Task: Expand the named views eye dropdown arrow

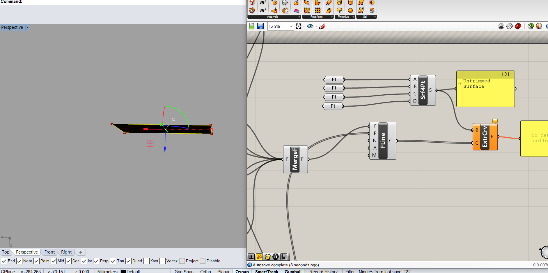Action: click(x=316, y=26)
